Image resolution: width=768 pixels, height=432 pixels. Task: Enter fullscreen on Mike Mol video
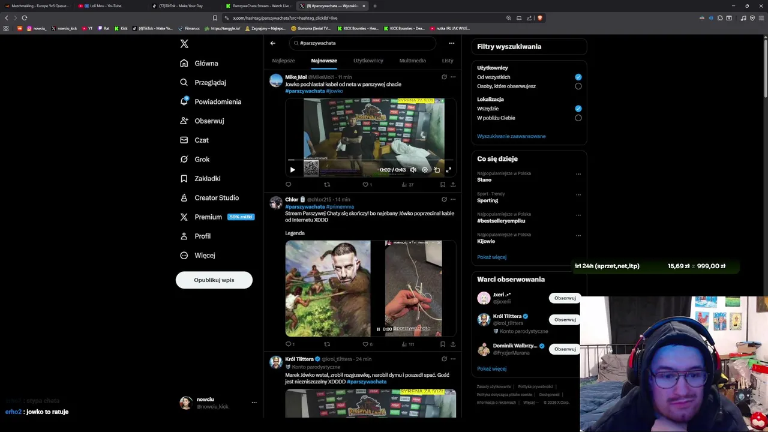[448, 170]
